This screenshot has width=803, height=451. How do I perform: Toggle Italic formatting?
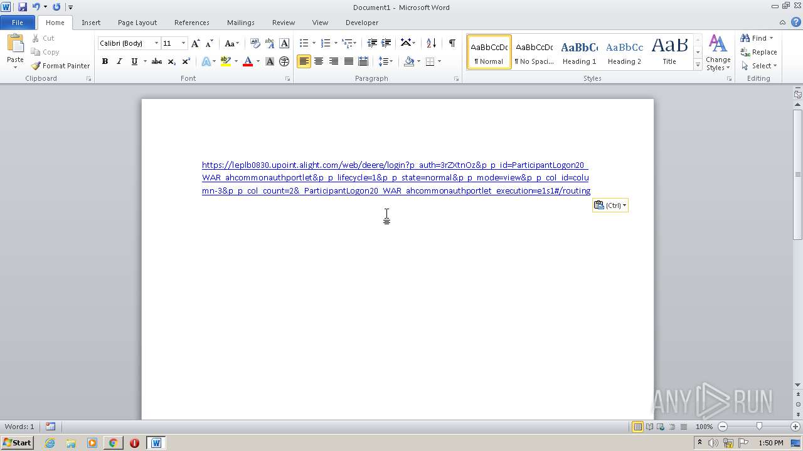coord(119,61)
